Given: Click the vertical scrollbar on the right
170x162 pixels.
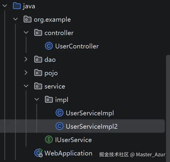Looking at the screenshot, I should pyautogui.click(x=168, y=108).
